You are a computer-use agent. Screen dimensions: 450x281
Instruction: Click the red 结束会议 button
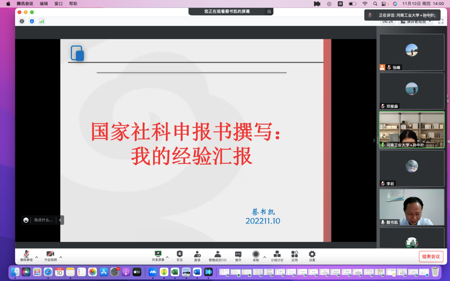tap(431, 256)
